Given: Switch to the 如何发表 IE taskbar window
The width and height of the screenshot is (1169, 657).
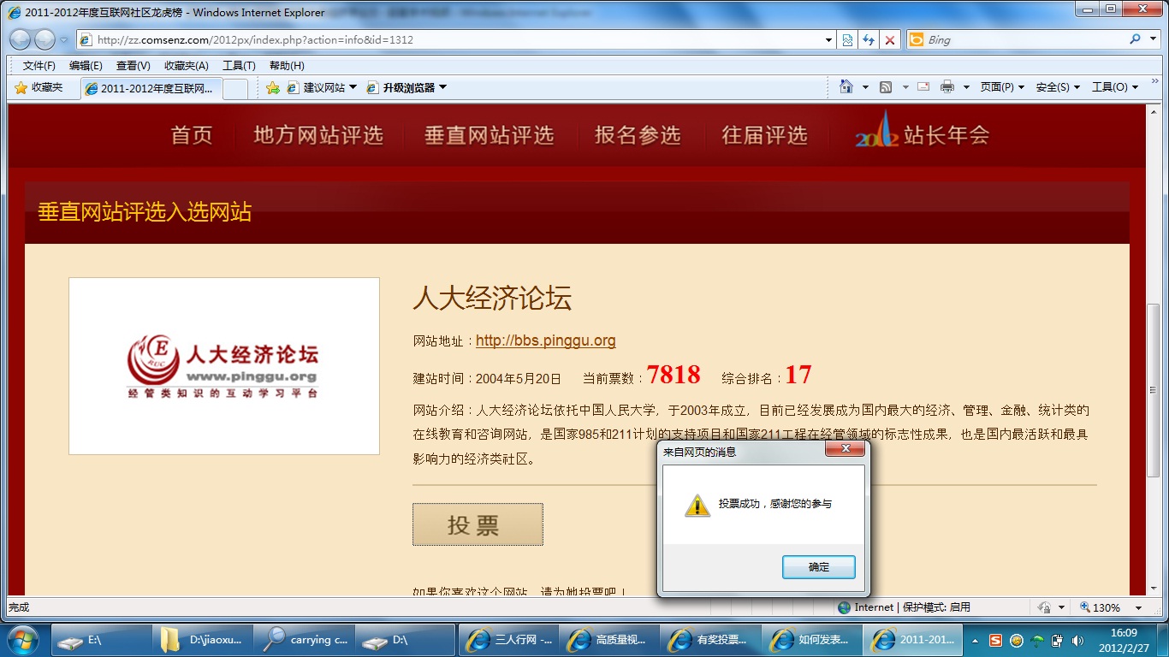Looking at the screenshot, I should coord(812,640).
